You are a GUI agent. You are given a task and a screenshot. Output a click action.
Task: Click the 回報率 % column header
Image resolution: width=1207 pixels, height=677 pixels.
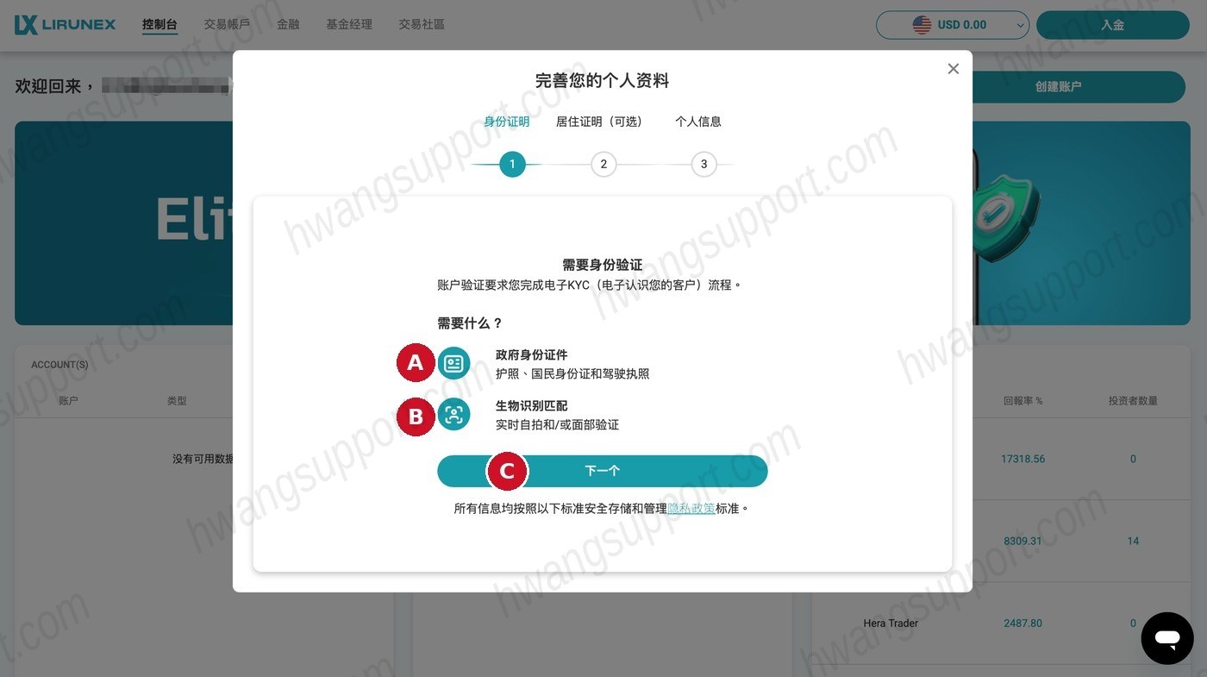pyautogui.click(x=1023, y=401)
